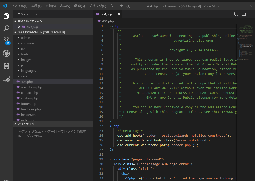Screen dimensions: 255x181
Task: Expand the fonts folder
Action: tap(18, 54)
